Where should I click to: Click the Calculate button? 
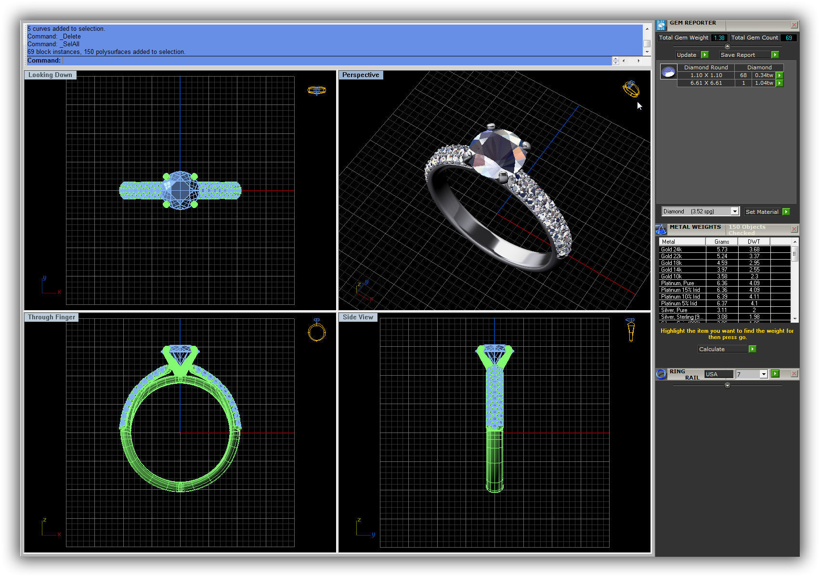tap(723, 349)
